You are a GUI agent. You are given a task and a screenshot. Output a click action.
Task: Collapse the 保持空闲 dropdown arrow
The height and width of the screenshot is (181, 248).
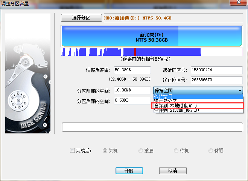click(240, 91)
